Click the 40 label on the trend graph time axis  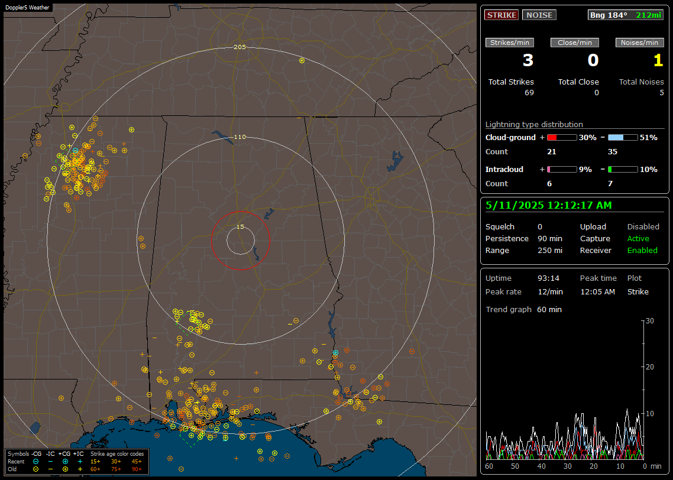pyautogui.click(x=542, y=466)
